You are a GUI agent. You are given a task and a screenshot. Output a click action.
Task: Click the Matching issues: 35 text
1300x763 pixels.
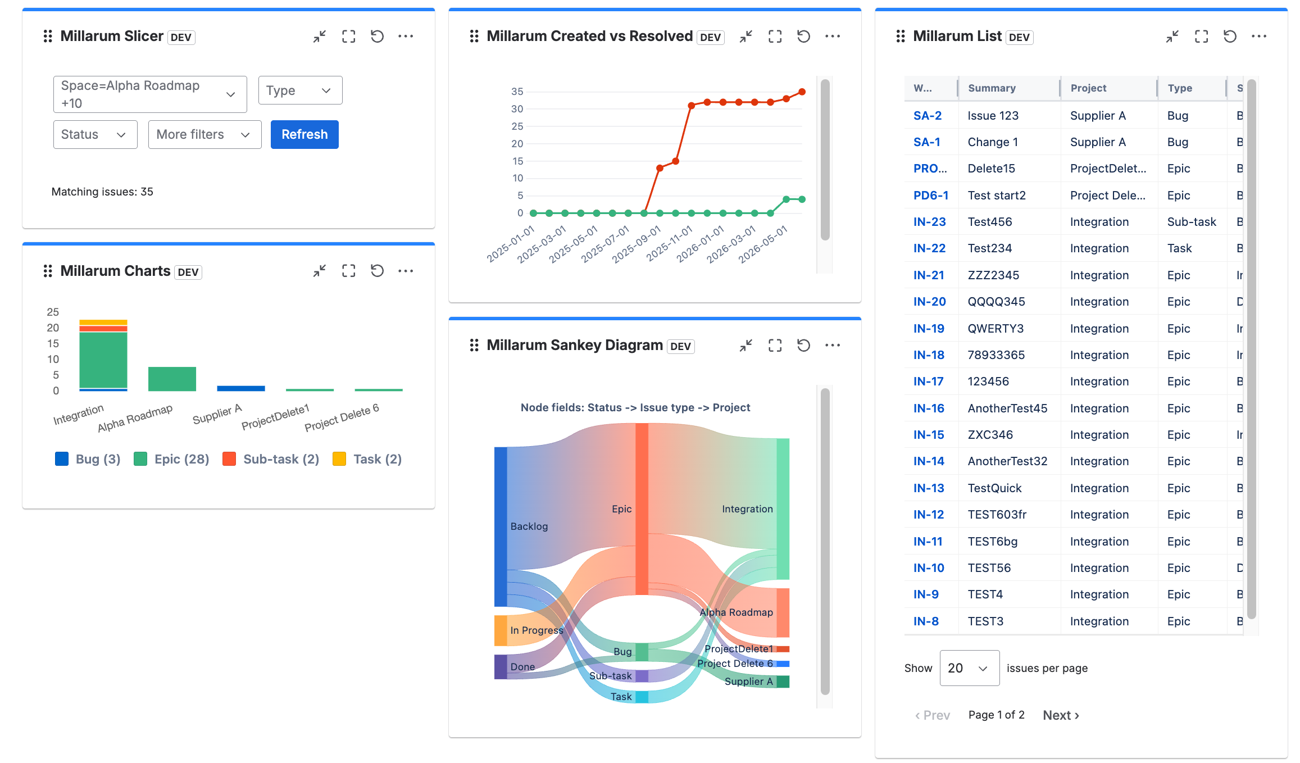102,192
